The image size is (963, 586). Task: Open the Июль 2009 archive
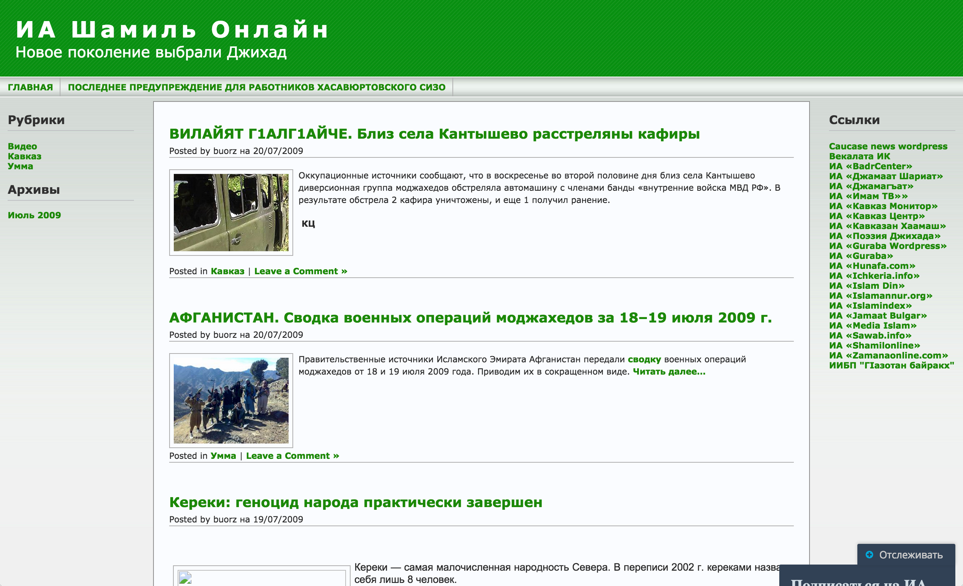click(34, 215)
